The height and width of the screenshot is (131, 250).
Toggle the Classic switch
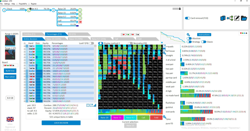pyautogui.click(x=204, y=42)
